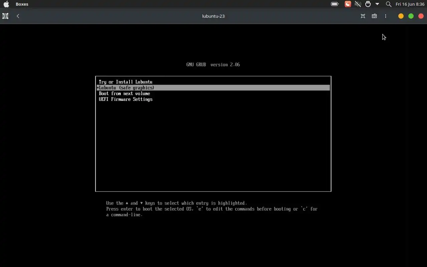Image resolution: width=427 pixels, height=267 pixels.
Task: Click the muted volume icon
Action: point(358,4)
